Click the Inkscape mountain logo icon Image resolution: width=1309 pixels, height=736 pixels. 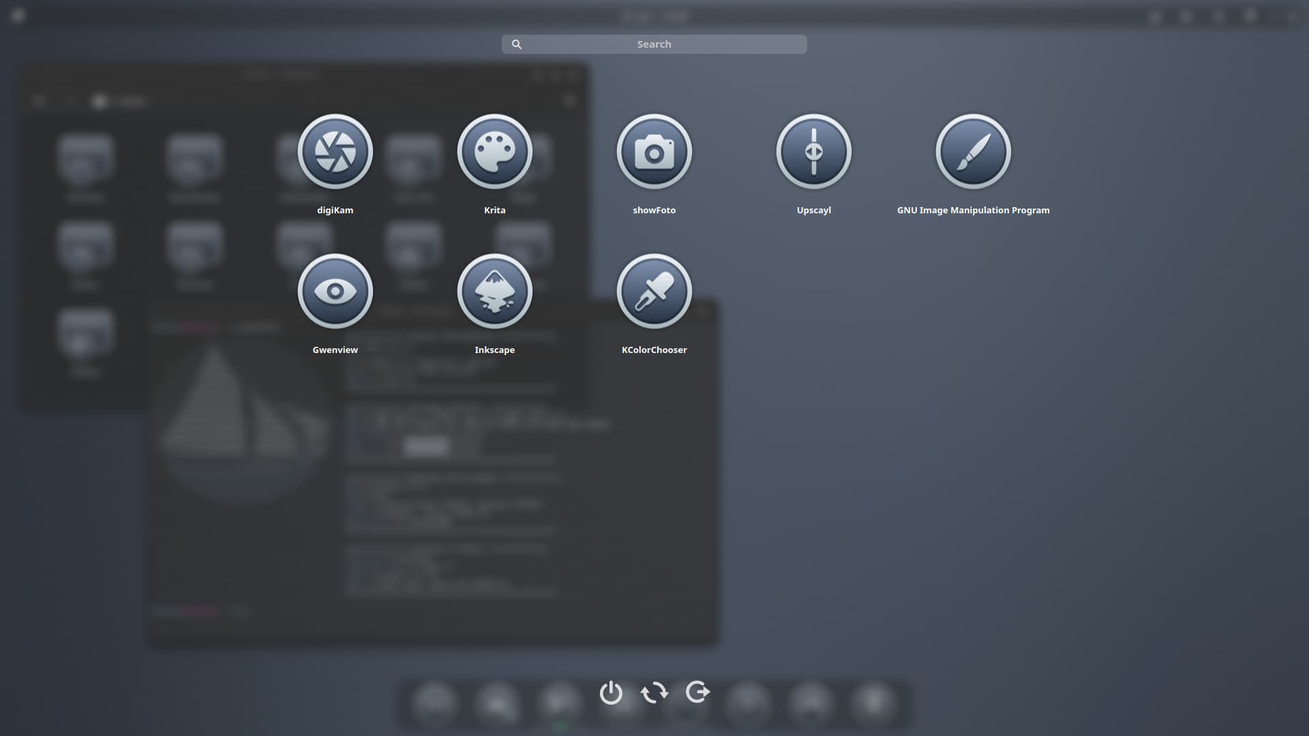pos(494,291)
